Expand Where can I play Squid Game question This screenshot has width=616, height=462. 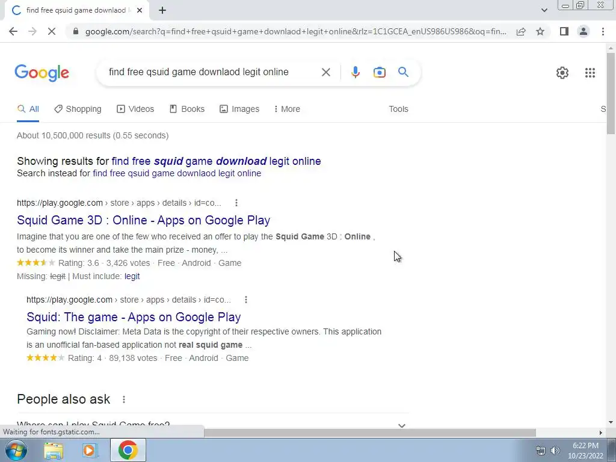213,425
